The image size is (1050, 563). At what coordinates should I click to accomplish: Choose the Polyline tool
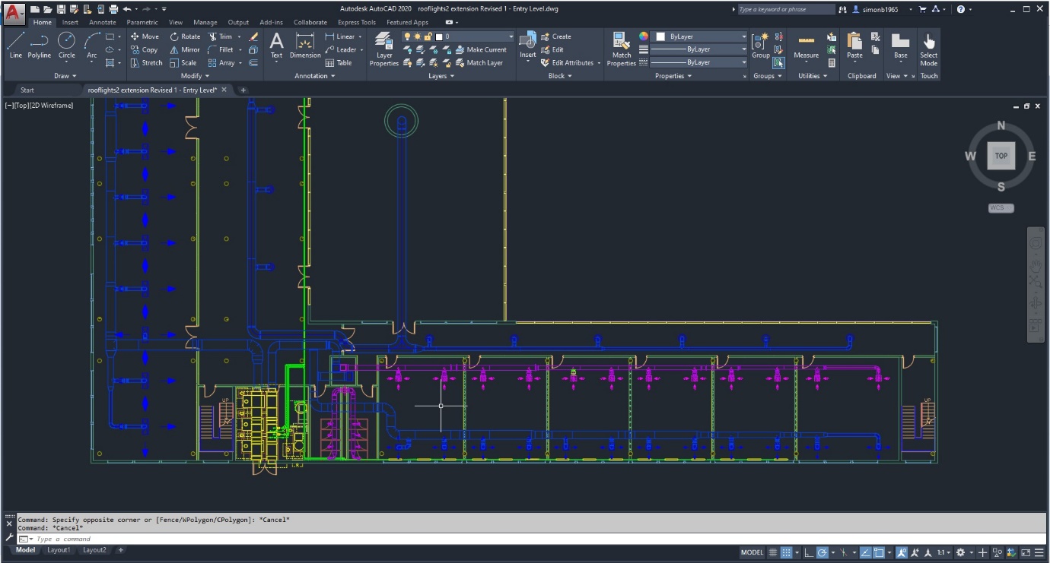(x=40, y=46)
